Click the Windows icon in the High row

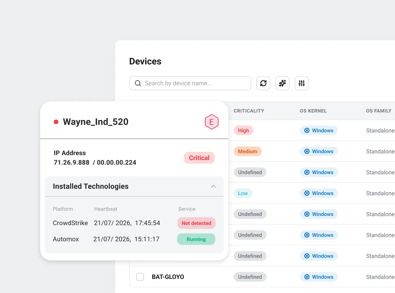click(x=307, y=130)
